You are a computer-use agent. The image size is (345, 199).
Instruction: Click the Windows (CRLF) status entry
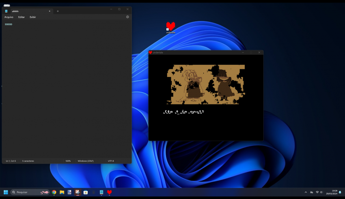point(86,161)
